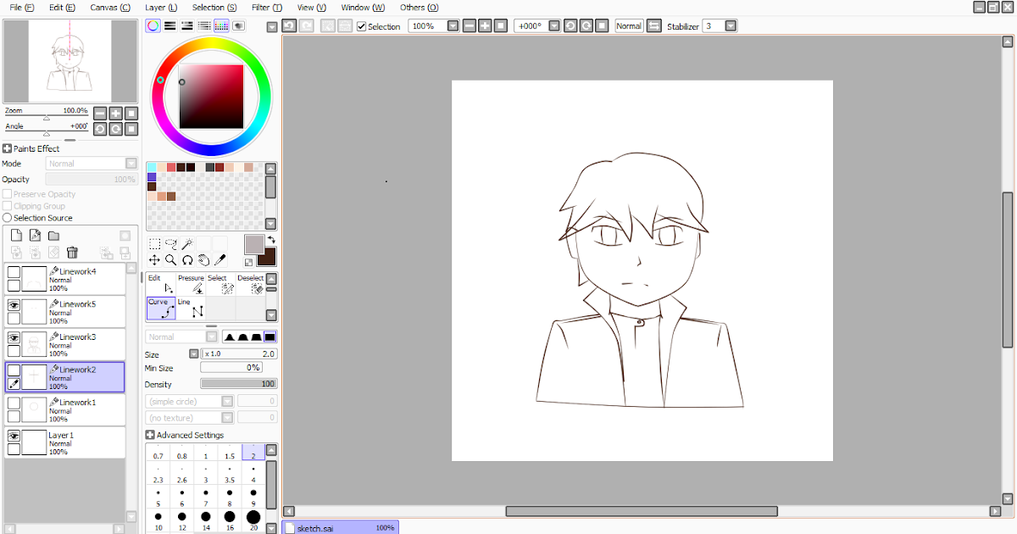Open the Filter menu
Screen dimensions: 1017x534
click(266, 7)
